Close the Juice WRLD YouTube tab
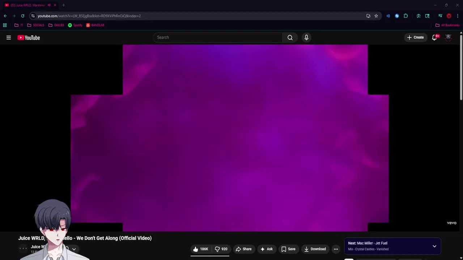Image resolution: width=463 pixels, height=260 pixels. 55,5
